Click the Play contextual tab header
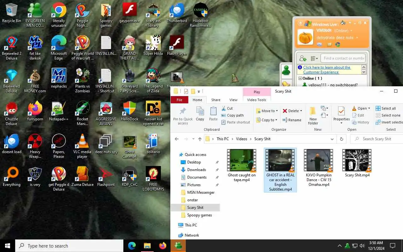The image size is (403, 252). coord(257,92)
